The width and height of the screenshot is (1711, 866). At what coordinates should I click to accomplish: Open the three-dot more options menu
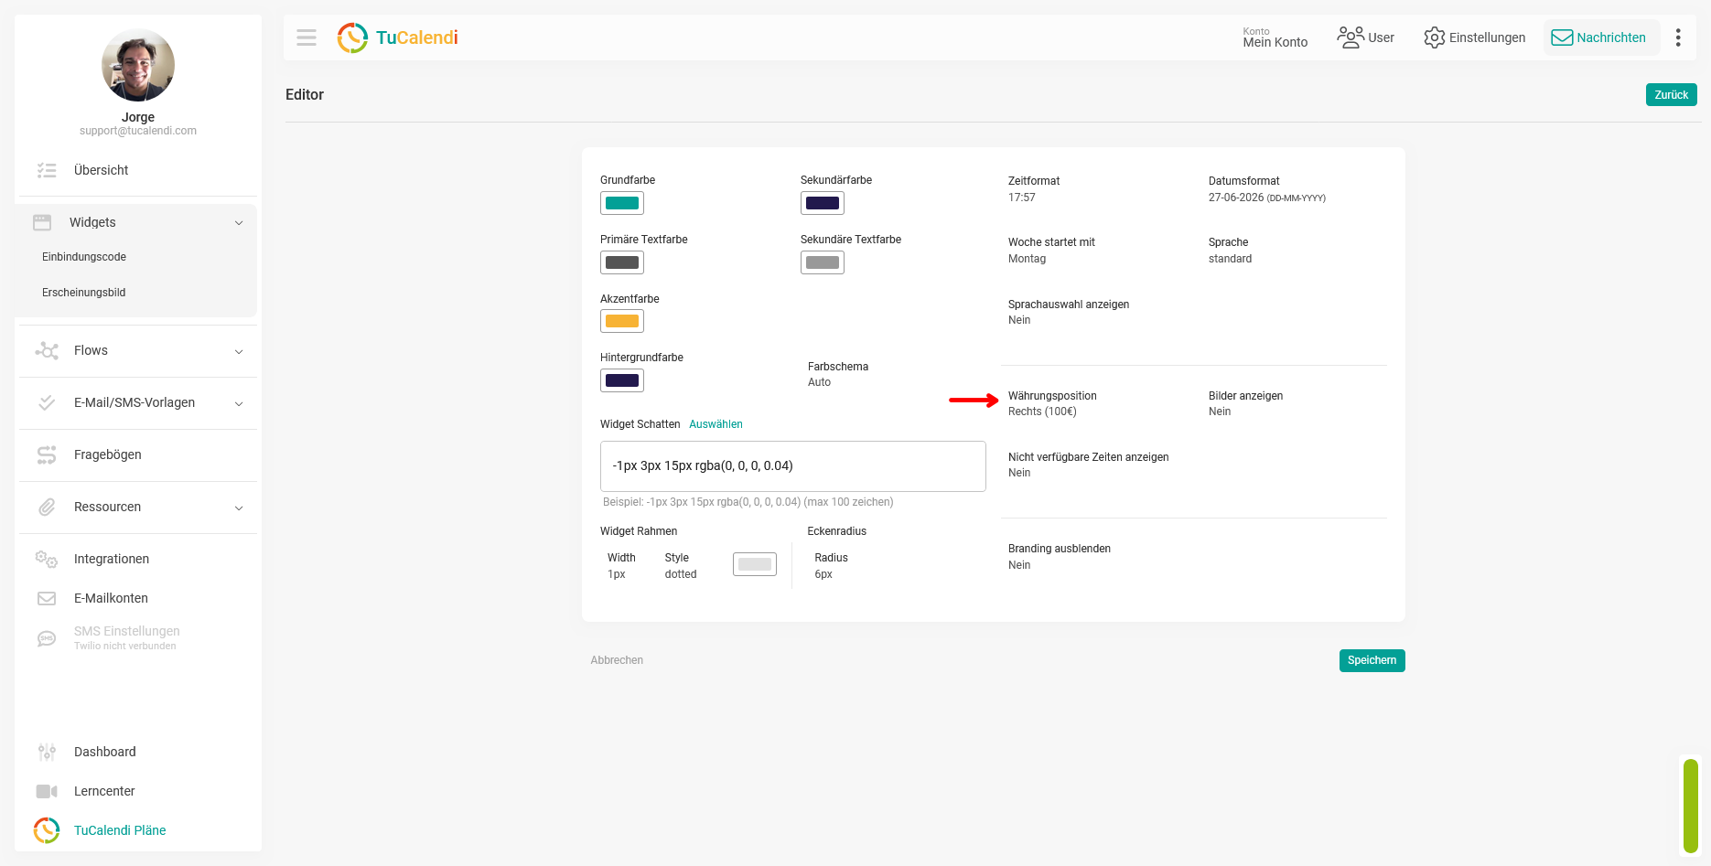[1678, 37]
